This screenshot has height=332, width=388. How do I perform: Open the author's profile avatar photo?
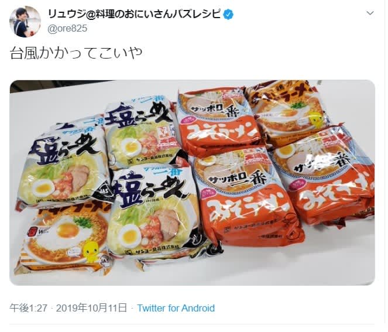point(25,22)
